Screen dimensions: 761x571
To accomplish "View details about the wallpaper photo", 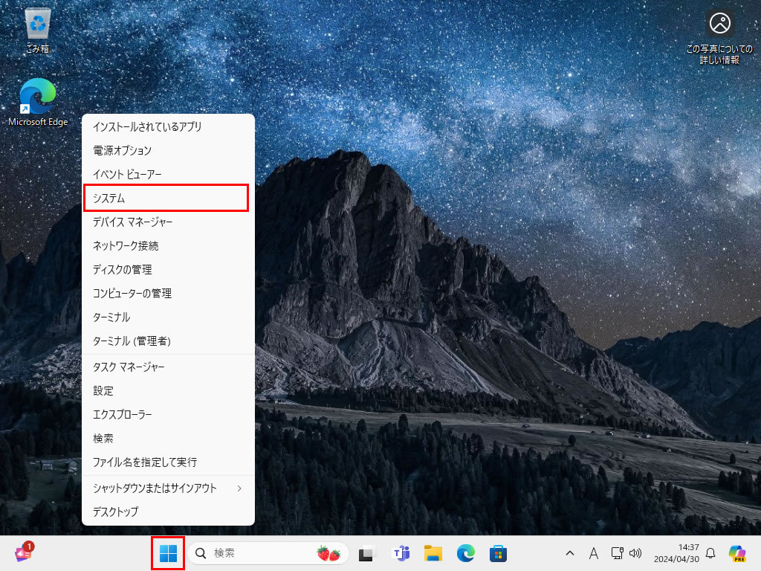I will pos(719,25).
